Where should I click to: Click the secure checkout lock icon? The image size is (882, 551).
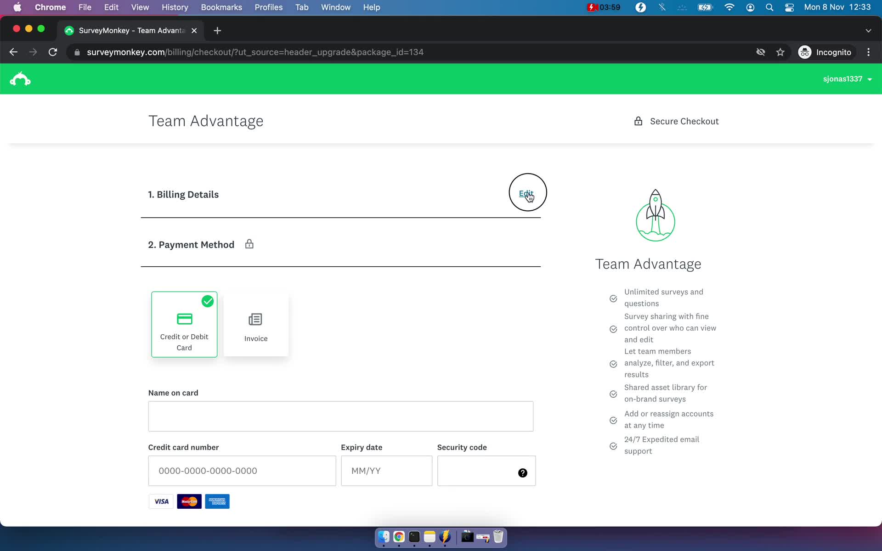[638, 121]
